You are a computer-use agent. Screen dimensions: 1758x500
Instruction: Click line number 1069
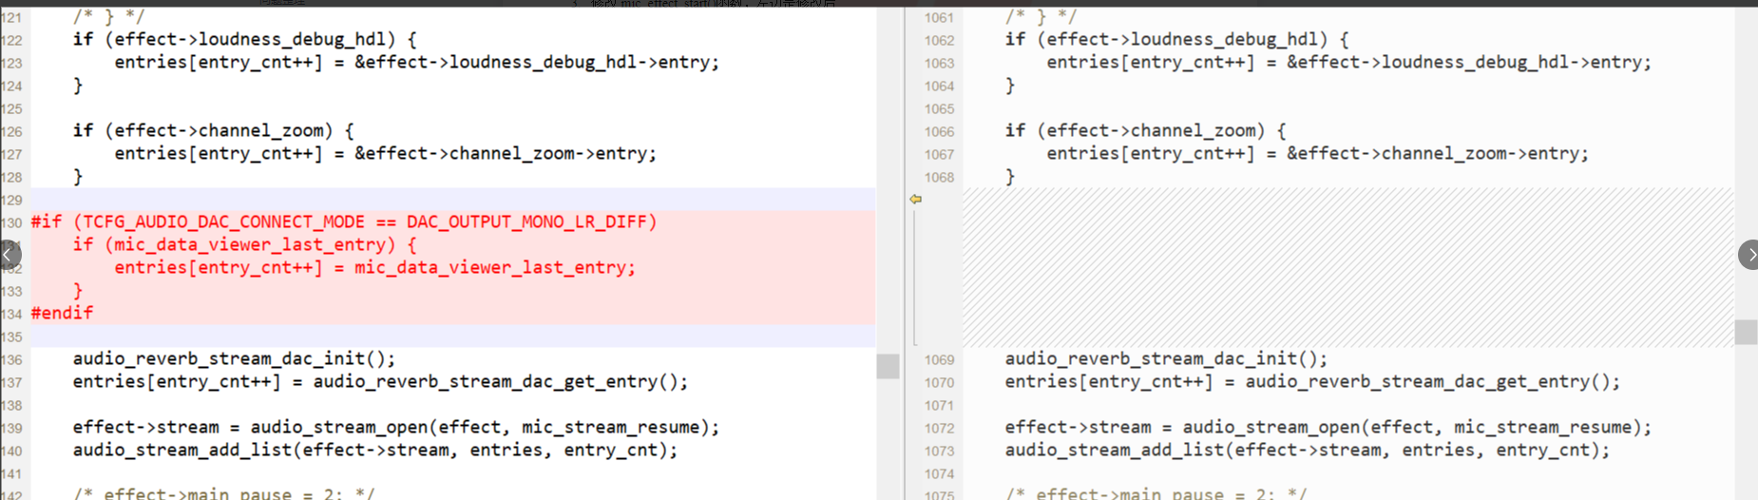(939, 360)
